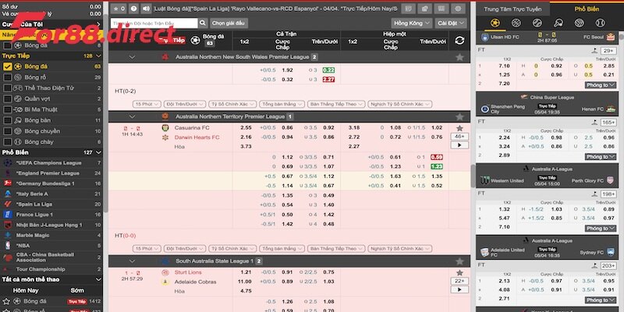Screen dimensions: 624x312
Task: Check the Bóng đá checkbox in sidebar
Action: coord(8,67)
